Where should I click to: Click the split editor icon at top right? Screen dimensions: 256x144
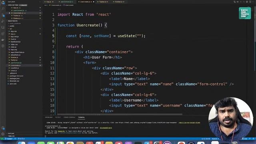tap(250, 2)
